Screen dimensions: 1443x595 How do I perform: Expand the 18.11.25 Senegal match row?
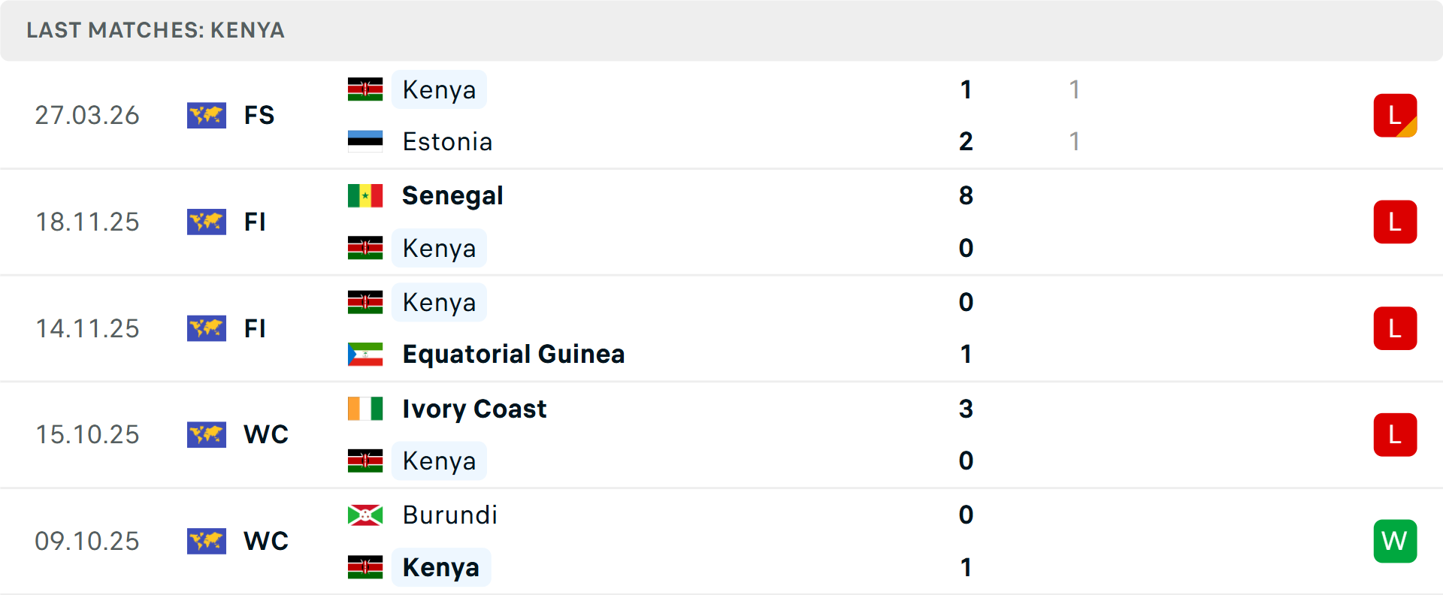point(721,222)
